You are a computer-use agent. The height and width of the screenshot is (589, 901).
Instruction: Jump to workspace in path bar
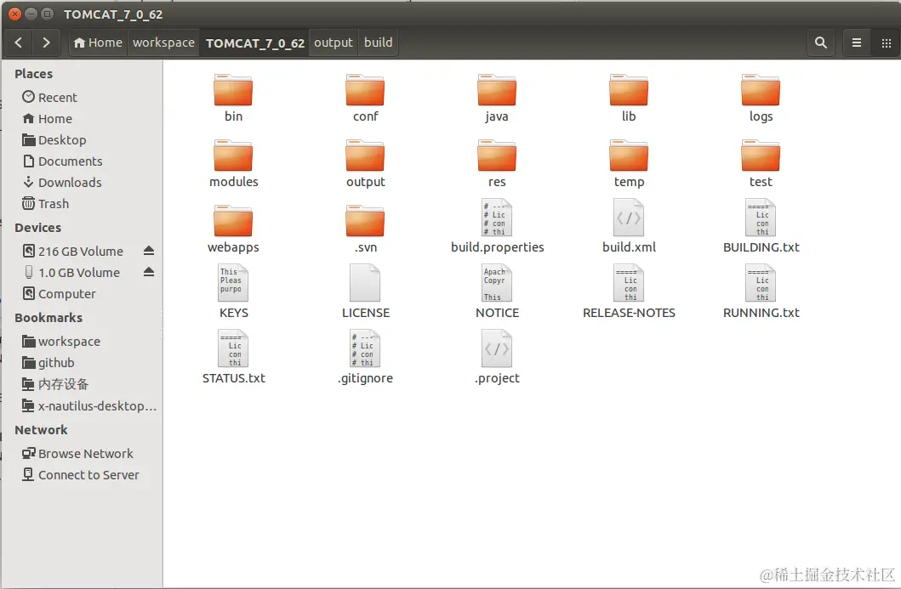[x=163, y=42]
